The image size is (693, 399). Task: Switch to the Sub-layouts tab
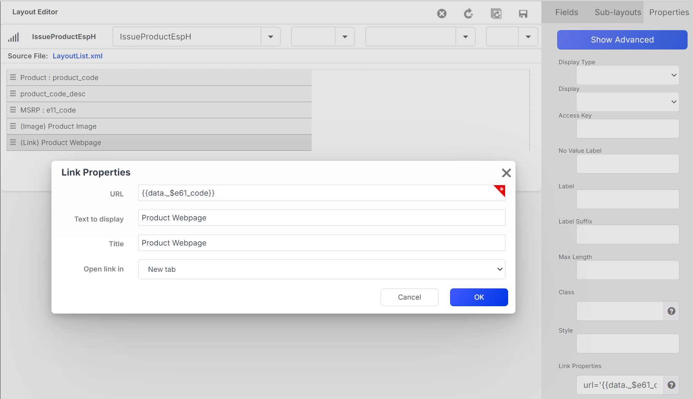[618, 12]
